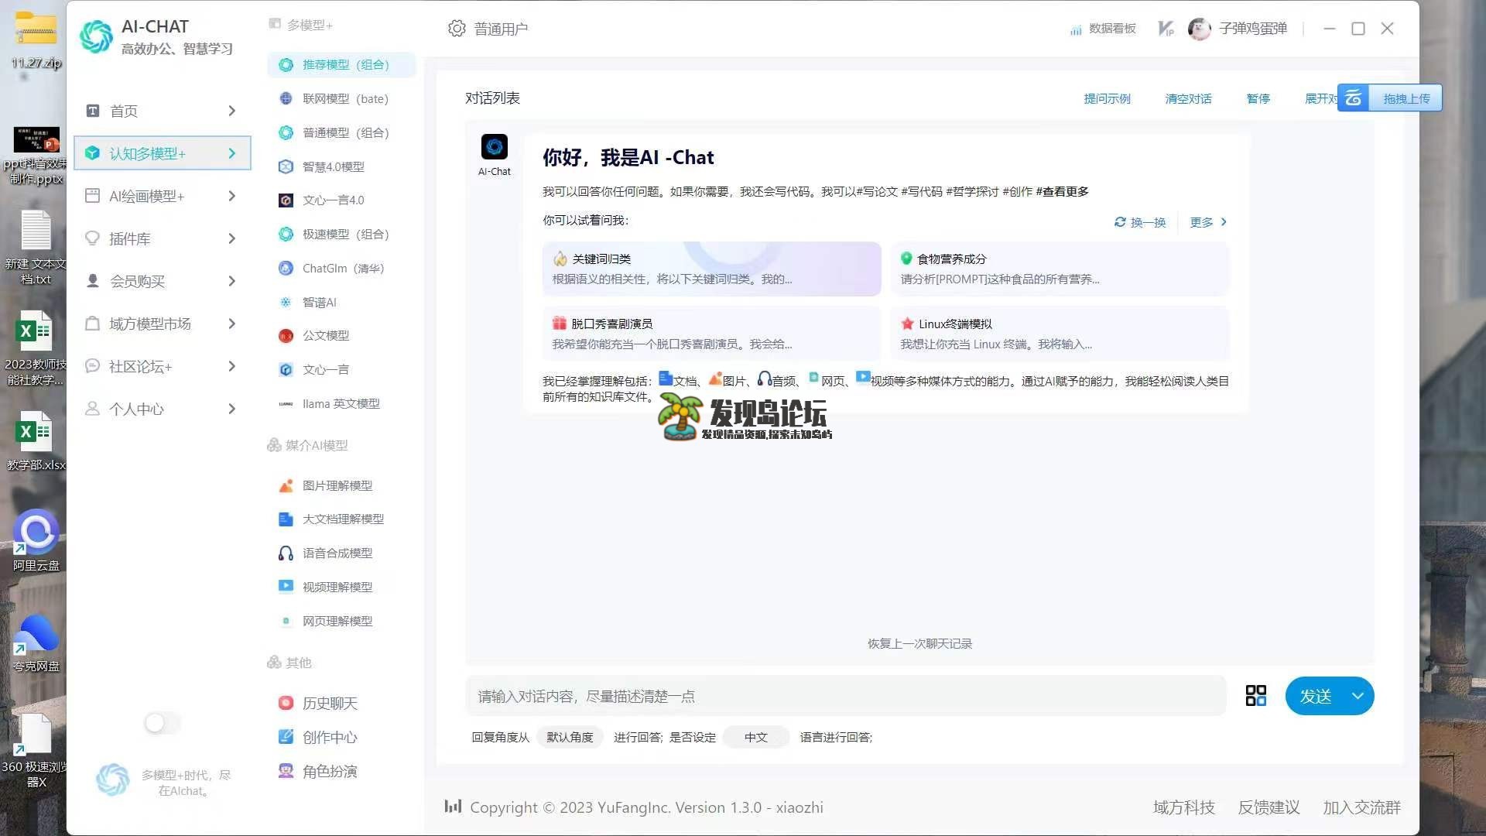Screen dimensions: 1486x836
Task: Click the 大文档理解模型 document icon
Action: point(286,519)
